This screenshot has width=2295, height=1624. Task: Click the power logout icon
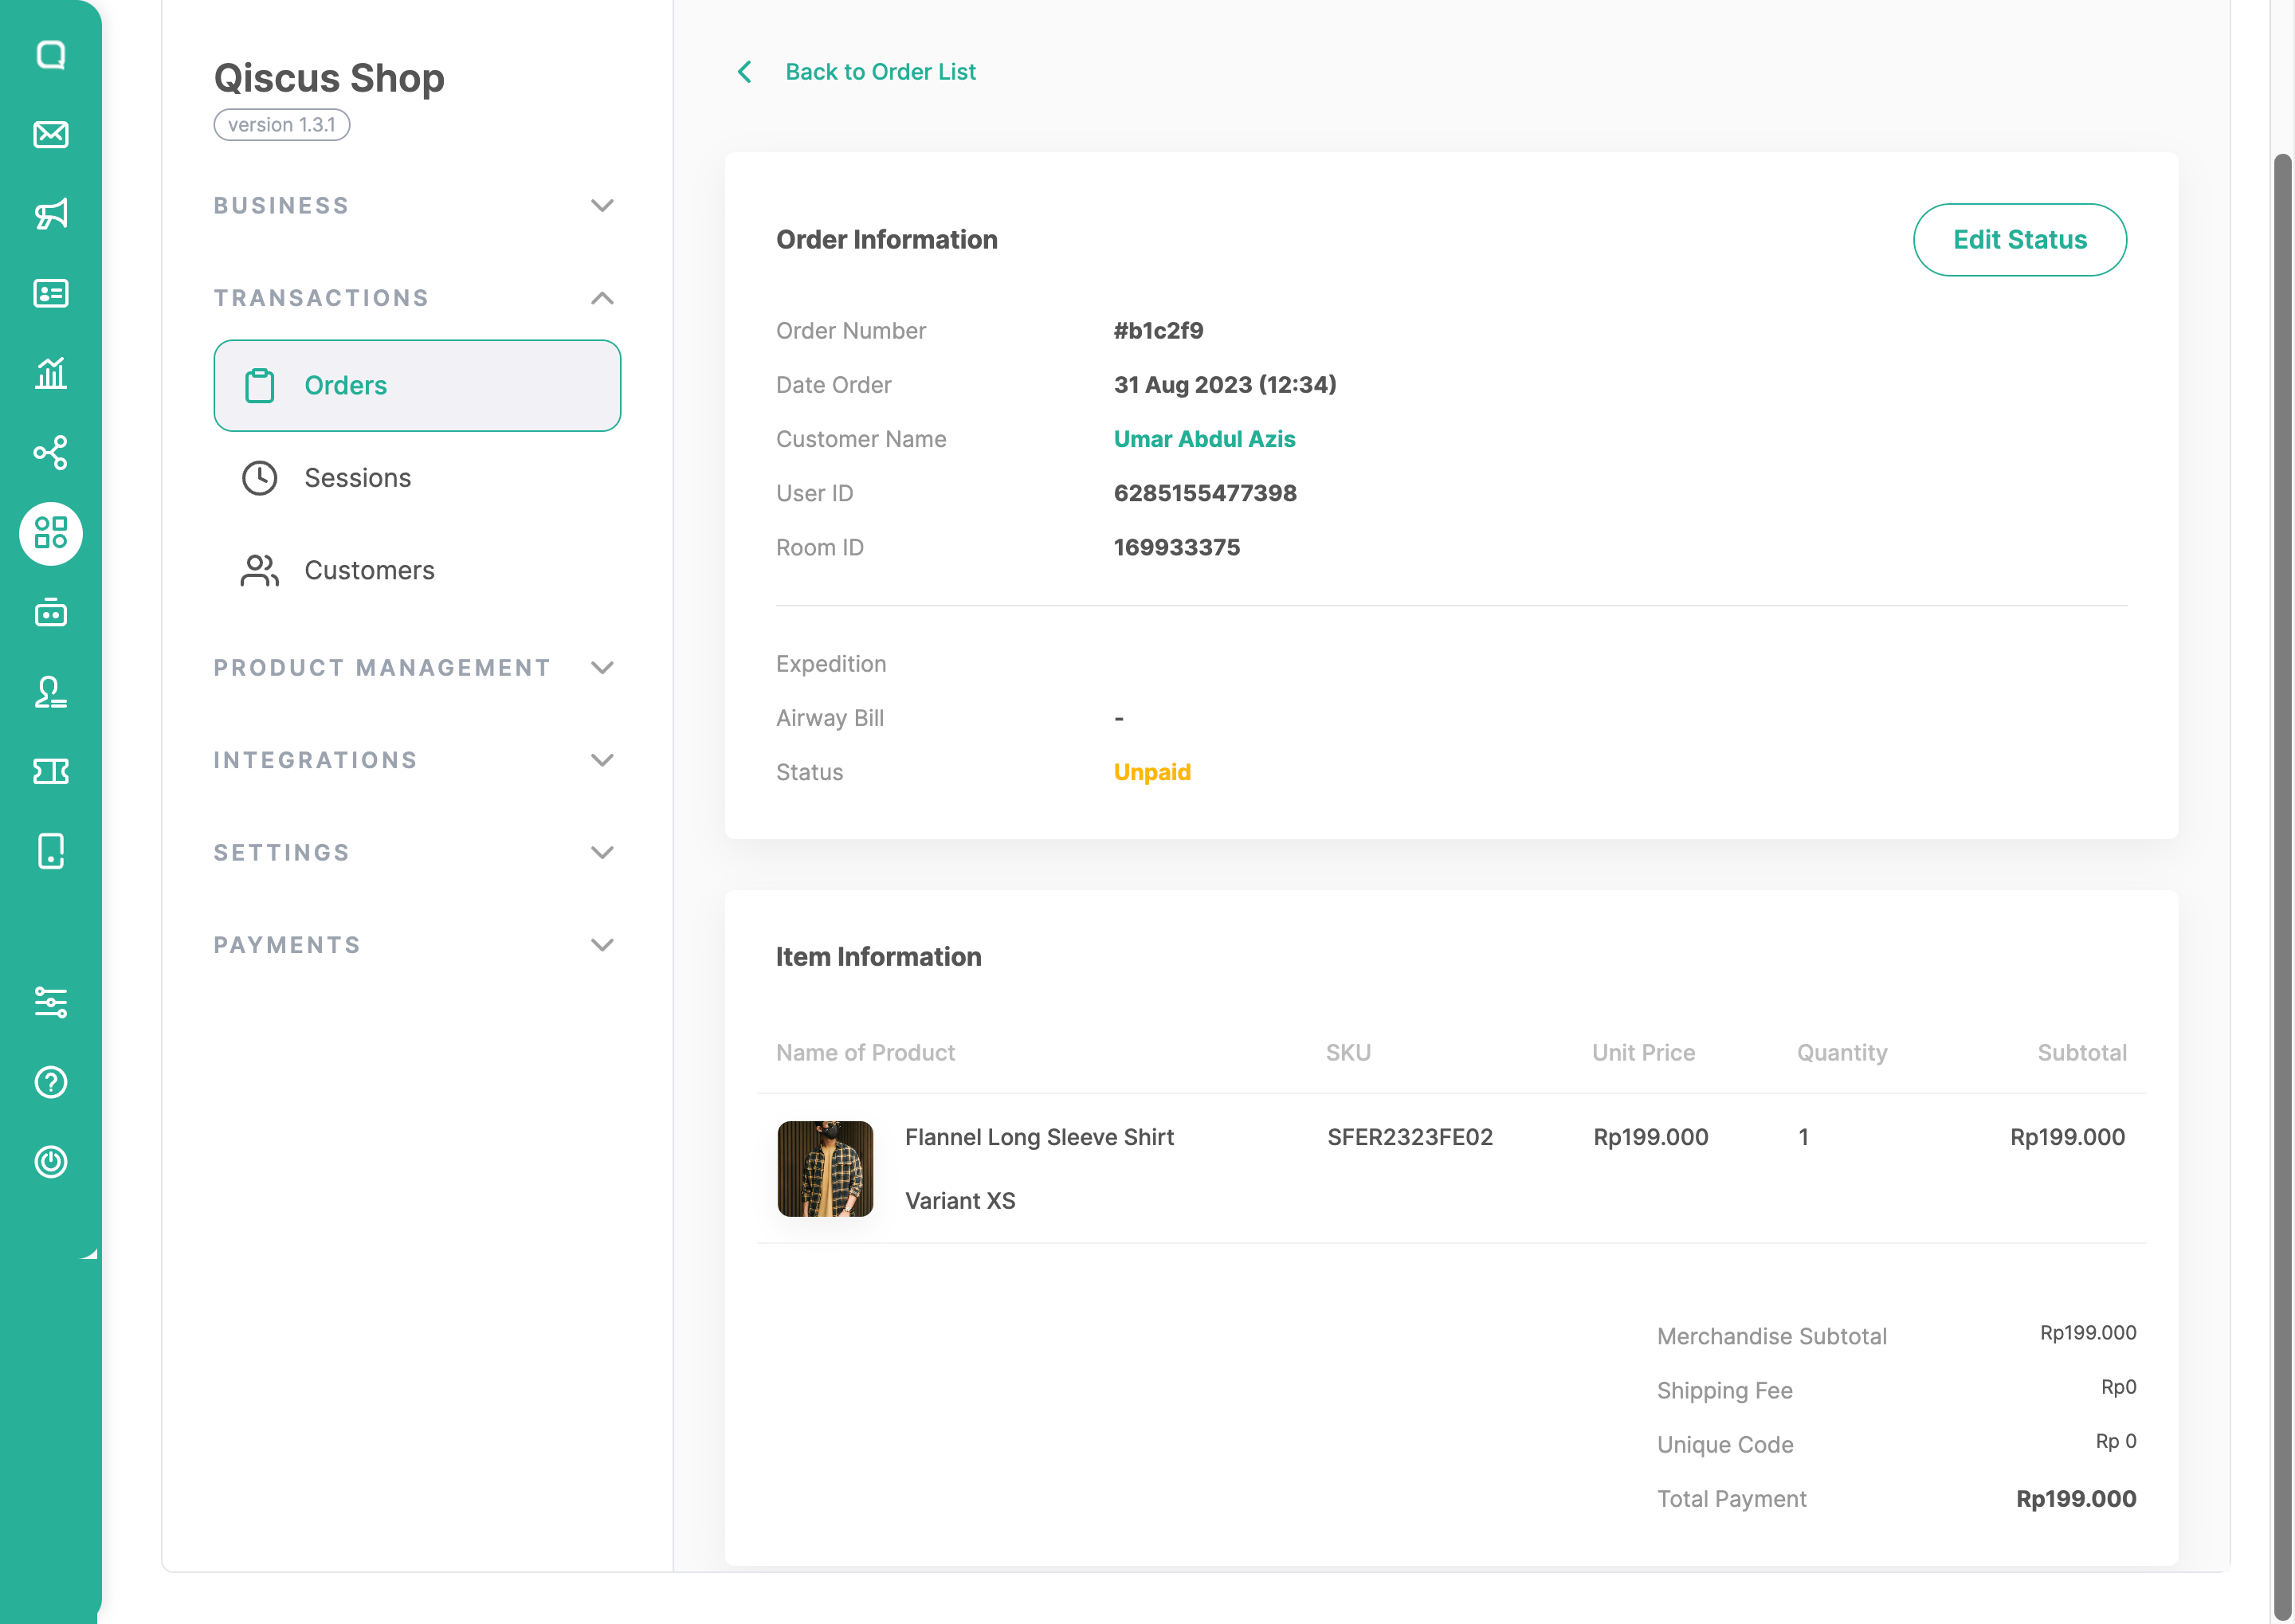(51, 1162)
